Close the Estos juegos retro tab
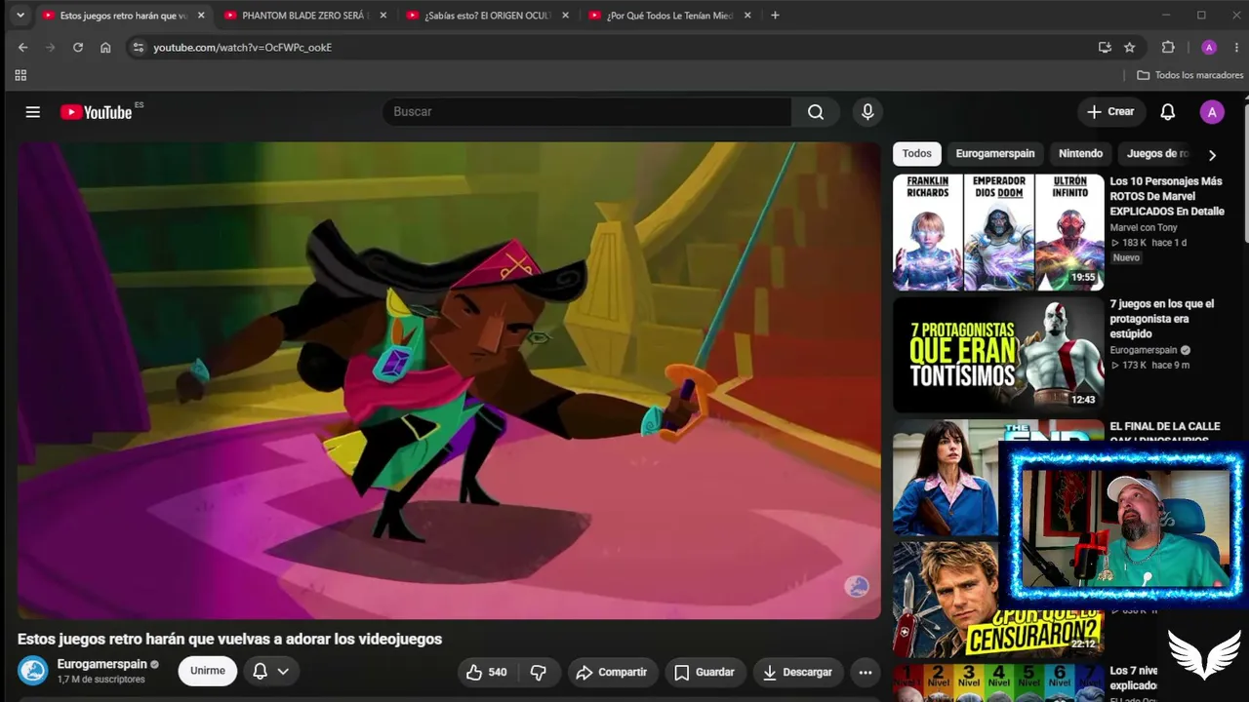 coord(201,16)
